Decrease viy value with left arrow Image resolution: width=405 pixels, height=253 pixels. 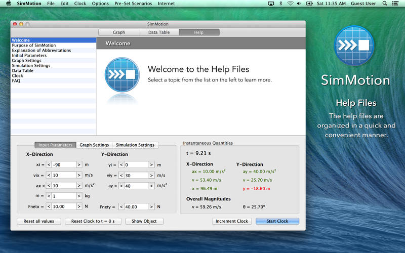121,175
